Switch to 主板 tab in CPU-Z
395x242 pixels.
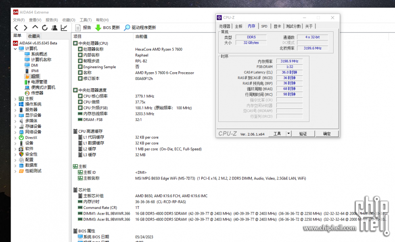[x=238, y=26]
